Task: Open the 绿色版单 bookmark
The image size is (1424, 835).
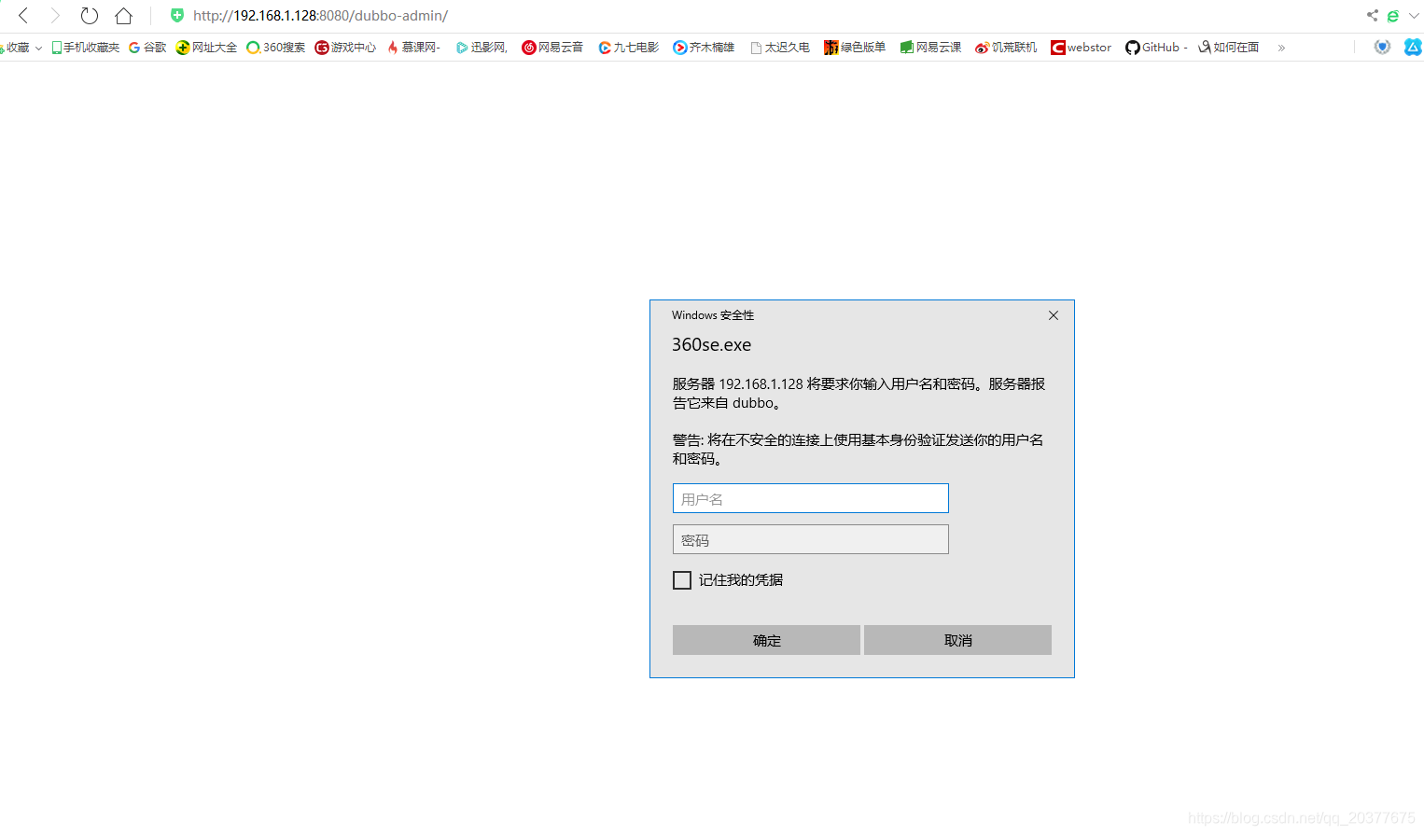Action: coord(855,48)
